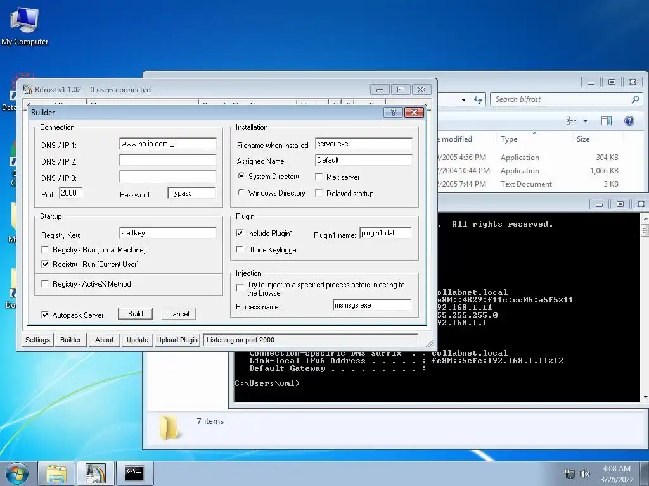Click the Bifrost title bar app icon

[27, 89]
